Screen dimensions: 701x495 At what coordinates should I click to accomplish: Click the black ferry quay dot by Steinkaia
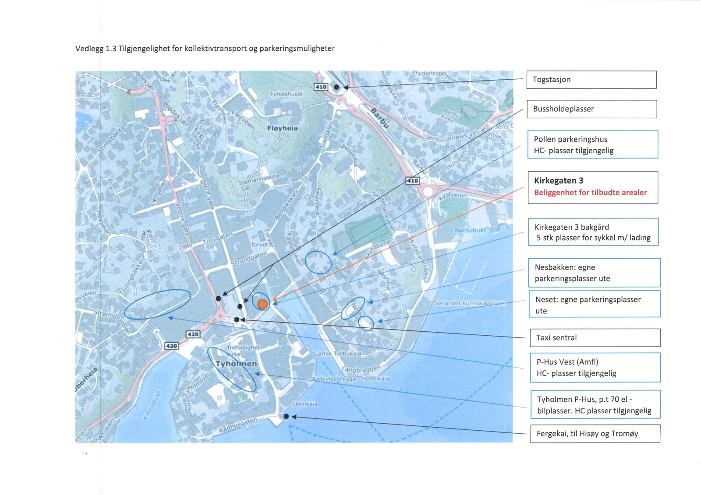click(286, 416)
